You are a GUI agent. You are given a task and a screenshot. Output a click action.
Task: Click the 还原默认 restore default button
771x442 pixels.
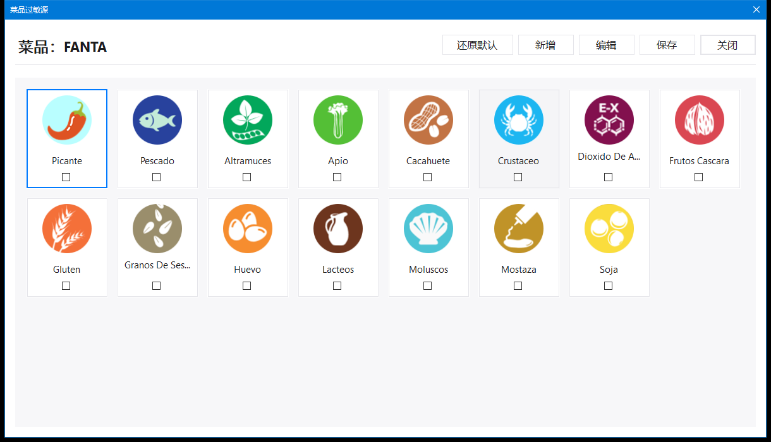pos(478,45)
